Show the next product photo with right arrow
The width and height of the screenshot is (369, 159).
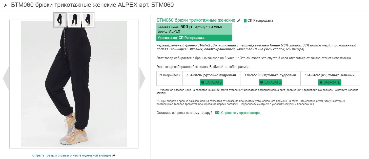point(142,78)
